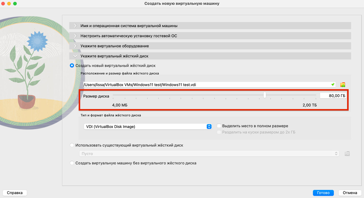Open the VDI disk format dropdown
364x198 pixels.
click(x=148, y=127)
